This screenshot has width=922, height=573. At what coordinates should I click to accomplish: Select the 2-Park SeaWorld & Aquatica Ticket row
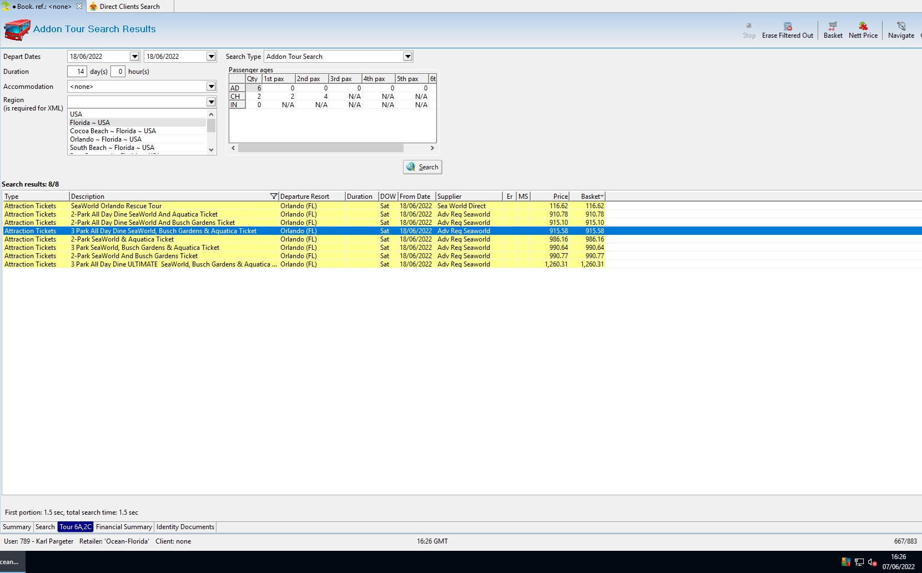click(x=304, y=239)
